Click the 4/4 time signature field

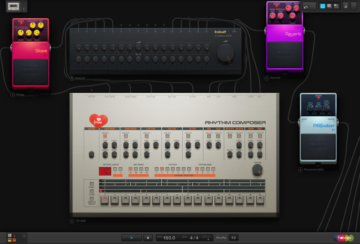pyautogui.click(x=194, y=238)
